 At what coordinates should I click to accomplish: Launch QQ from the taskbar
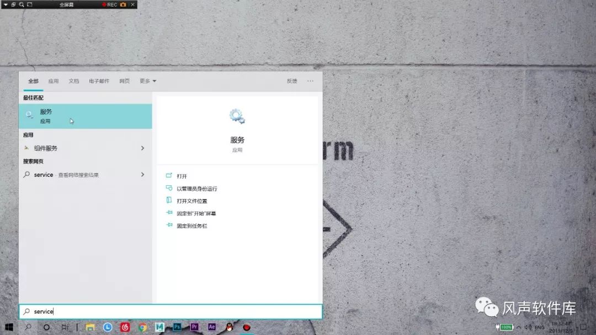pos(228,327)
